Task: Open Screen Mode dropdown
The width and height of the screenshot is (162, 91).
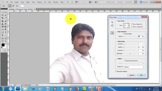Action: (97, 2)
